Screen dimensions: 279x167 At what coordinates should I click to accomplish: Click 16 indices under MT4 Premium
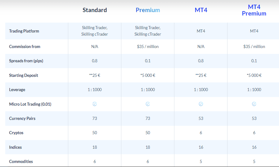[254, 147]
